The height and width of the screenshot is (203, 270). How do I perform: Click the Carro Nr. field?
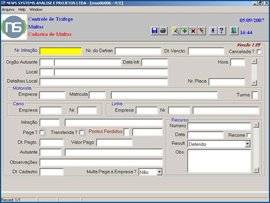(87, 110)
